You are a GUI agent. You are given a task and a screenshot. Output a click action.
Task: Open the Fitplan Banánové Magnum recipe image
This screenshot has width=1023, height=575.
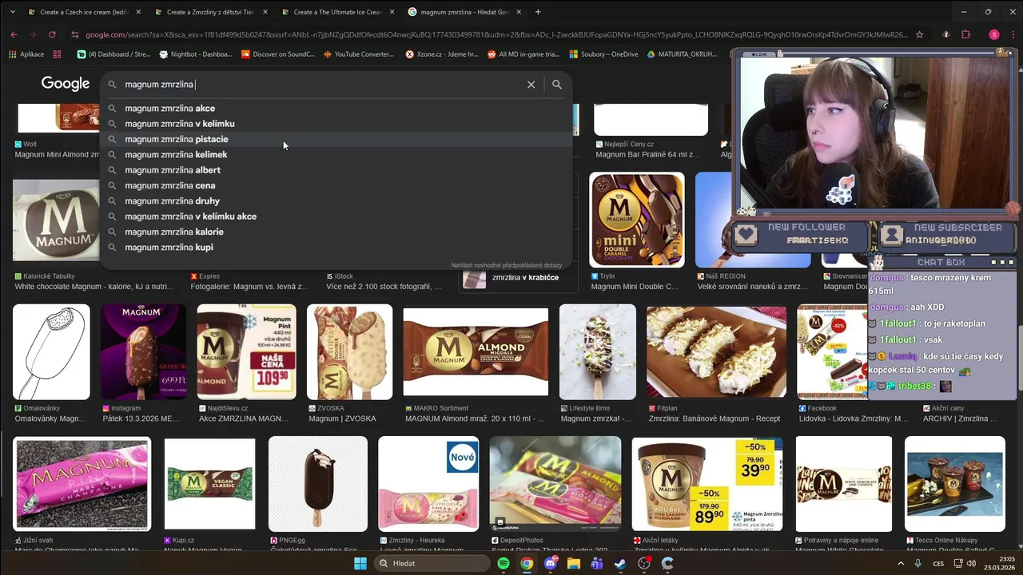(716, 351)
